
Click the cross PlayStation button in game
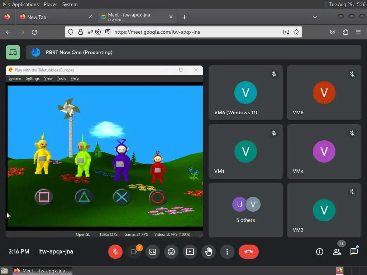122,197
